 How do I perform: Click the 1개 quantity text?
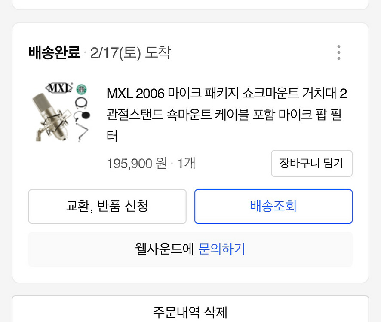(186, 164)
